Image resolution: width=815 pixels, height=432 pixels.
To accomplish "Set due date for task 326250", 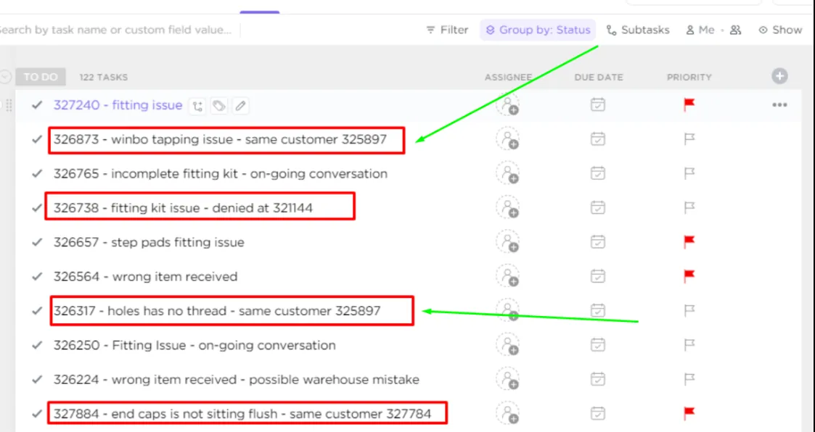I will (598, 345).
